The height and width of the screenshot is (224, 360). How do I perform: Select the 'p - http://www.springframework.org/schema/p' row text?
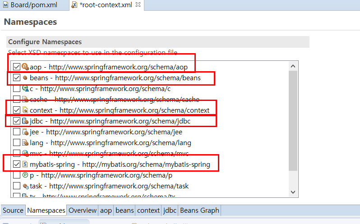pyautogui.click(x=101, y=175)
